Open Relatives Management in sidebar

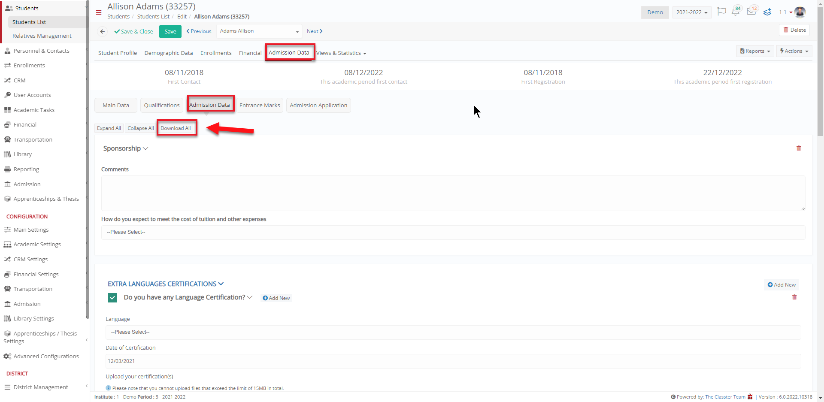click(x=42, y=36)
